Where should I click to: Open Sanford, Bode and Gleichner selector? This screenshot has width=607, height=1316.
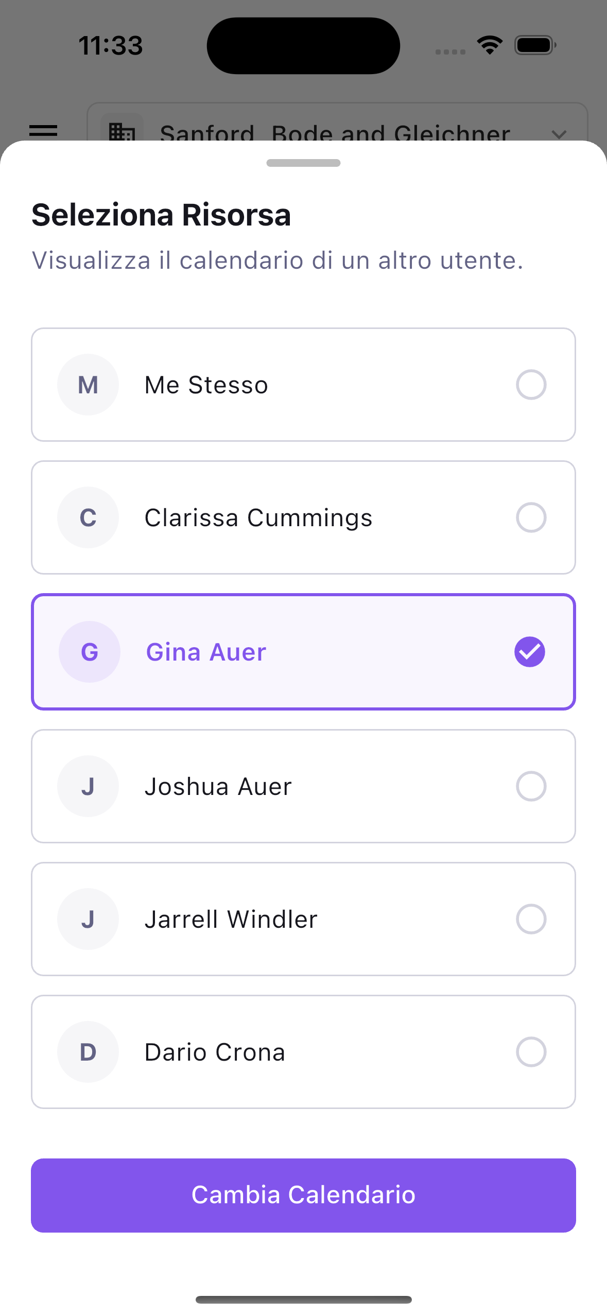click(x=335, y=132)
